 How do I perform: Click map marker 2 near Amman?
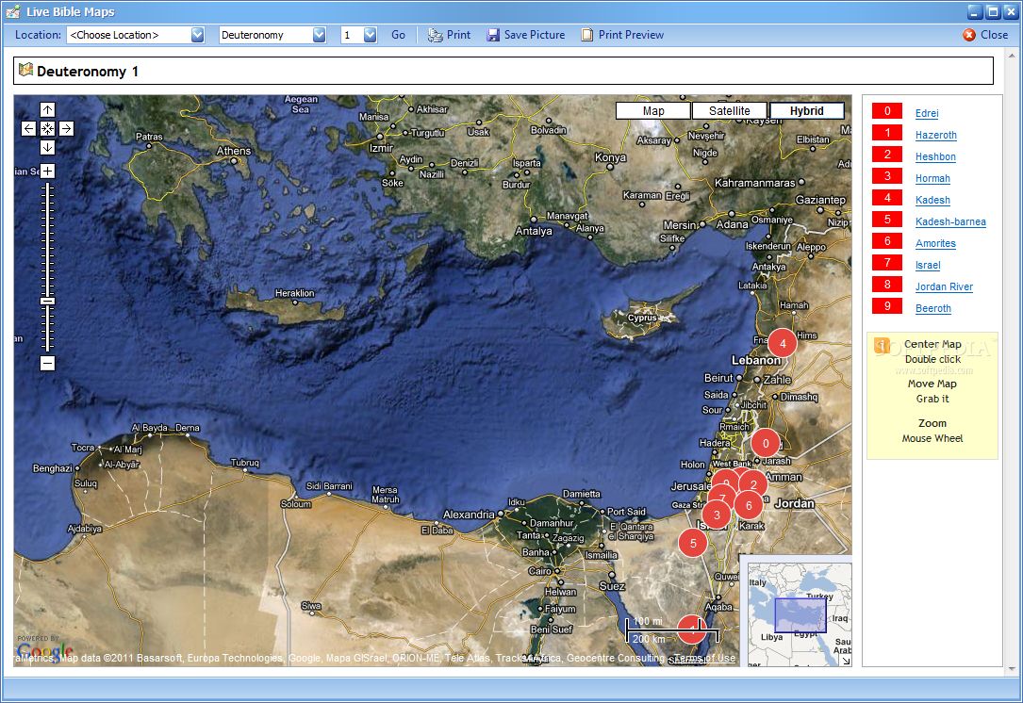[x=753, y=483]
